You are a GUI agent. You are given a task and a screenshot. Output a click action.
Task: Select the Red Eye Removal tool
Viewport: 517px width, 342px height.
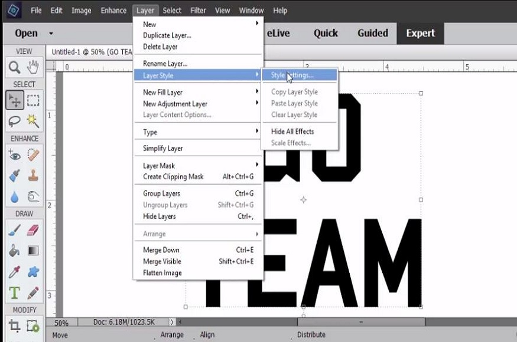pyautogui.click(x=15, y=154)
